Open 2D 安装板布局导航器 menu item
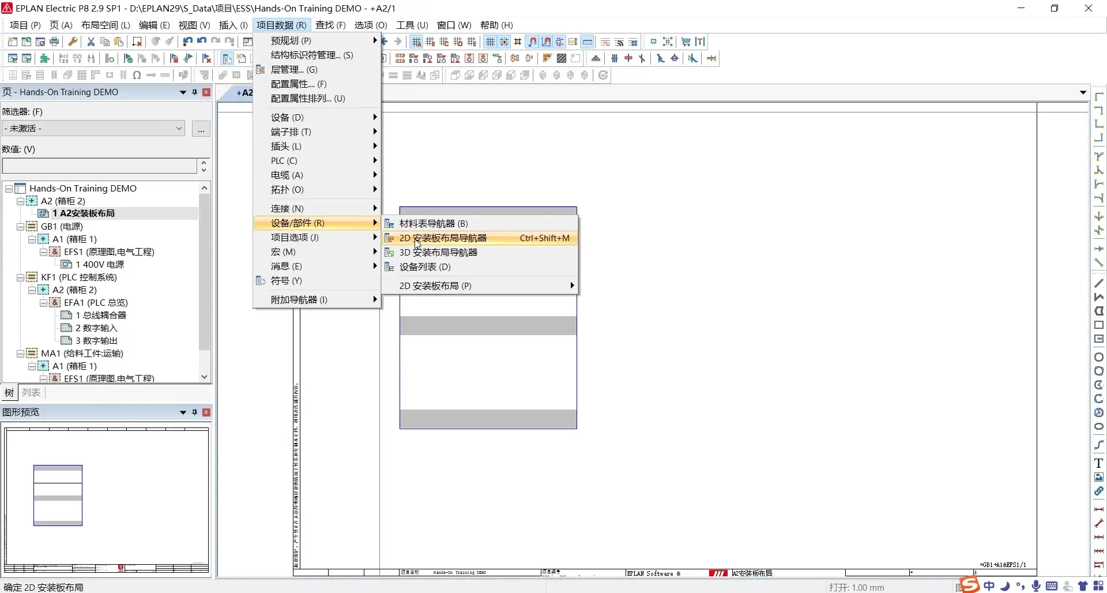Viewport: 1107px width, 593px height. point(480,238)
